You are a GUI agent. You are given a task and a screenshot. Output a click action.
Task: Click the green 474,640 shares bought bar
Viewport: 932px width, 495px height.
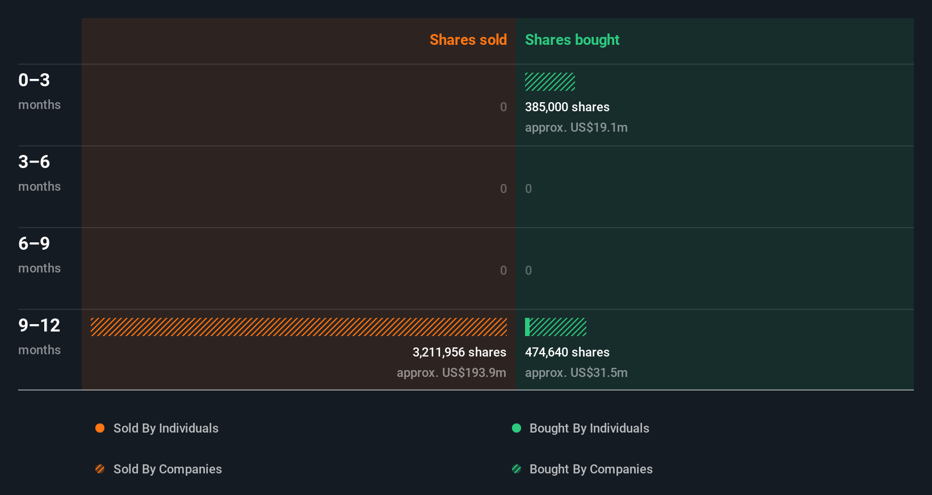(556, 327)
